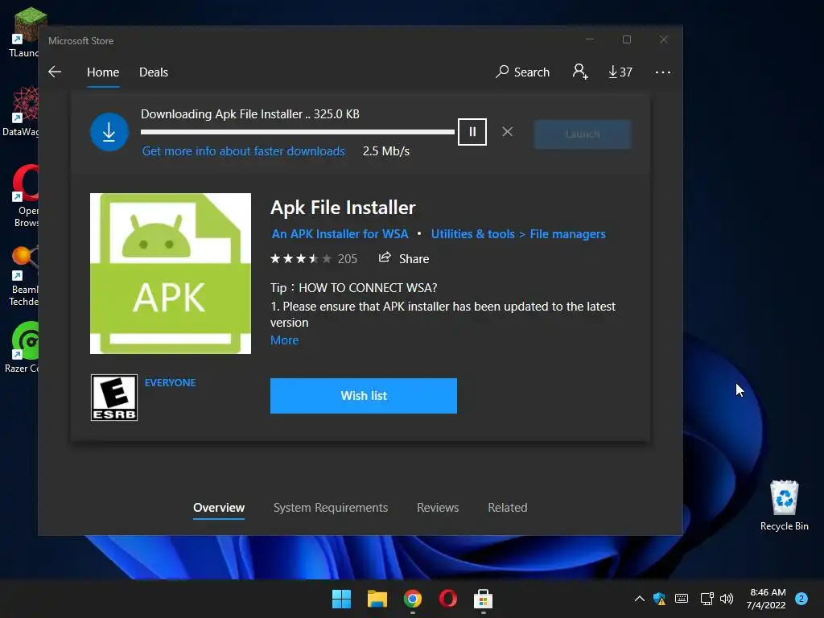
Task: Open the network tray icon
Action: (x=707, y=599)
